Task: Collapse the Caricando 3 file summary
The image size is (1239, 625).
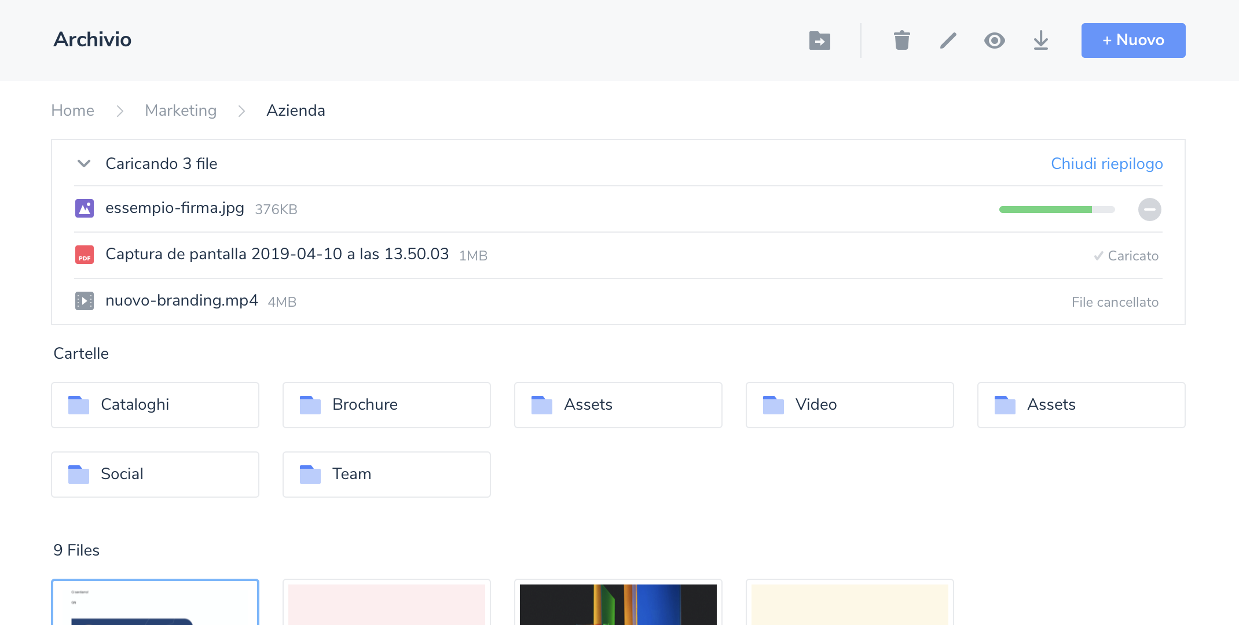Action: [x=84, y=164]
